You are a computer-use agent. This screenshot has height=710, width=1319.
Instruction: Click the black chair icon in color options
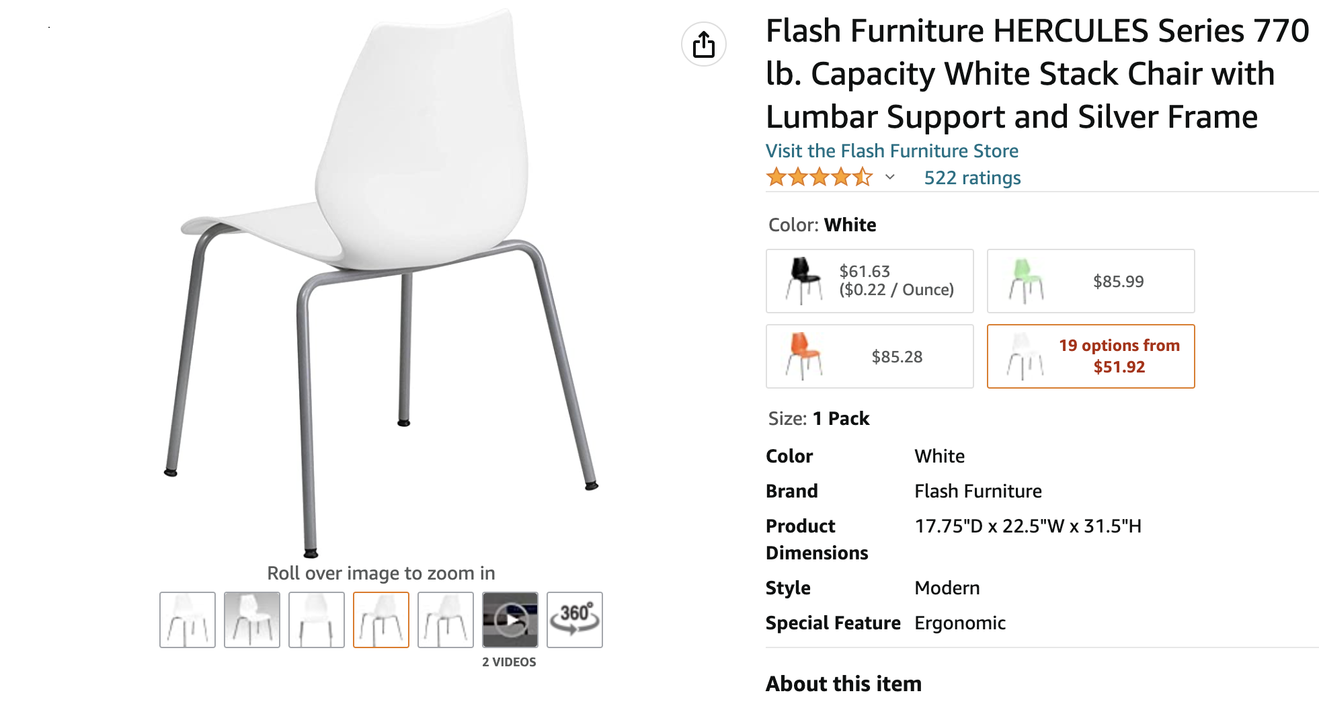[804, 280]
